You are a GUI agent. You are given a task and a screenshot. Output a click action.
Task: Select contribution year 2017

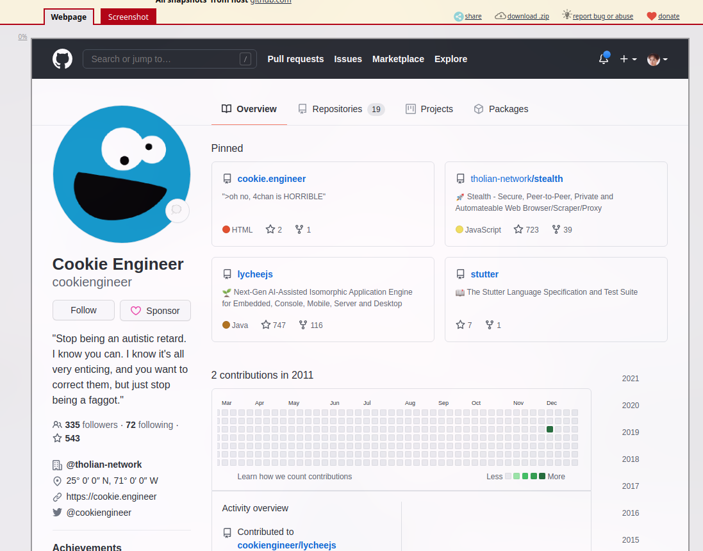(x=631, y=486)
